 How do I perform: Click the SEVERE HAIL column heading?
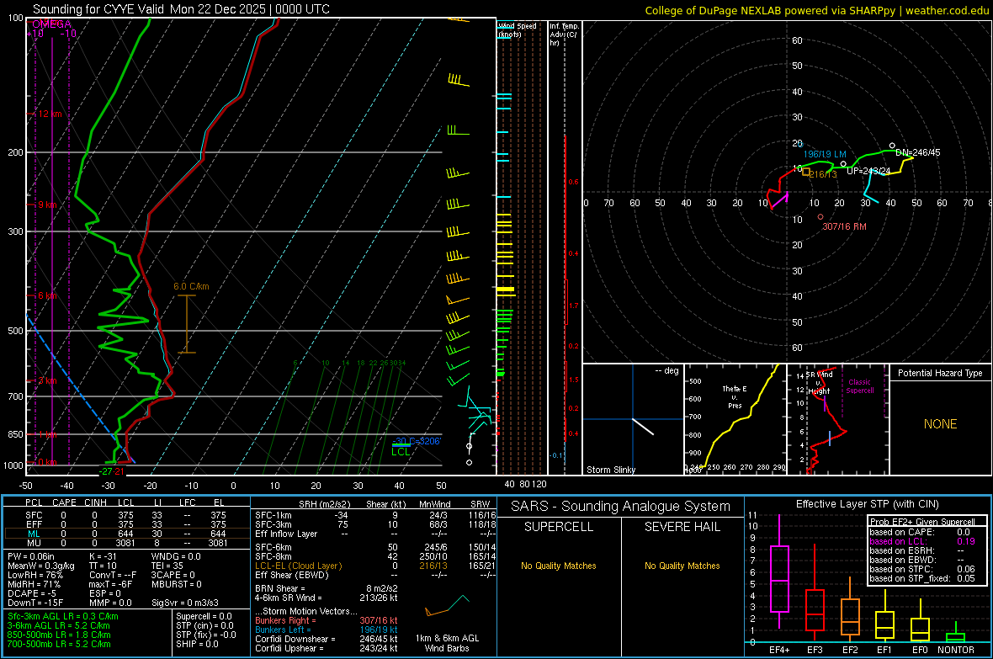[682, 527]
